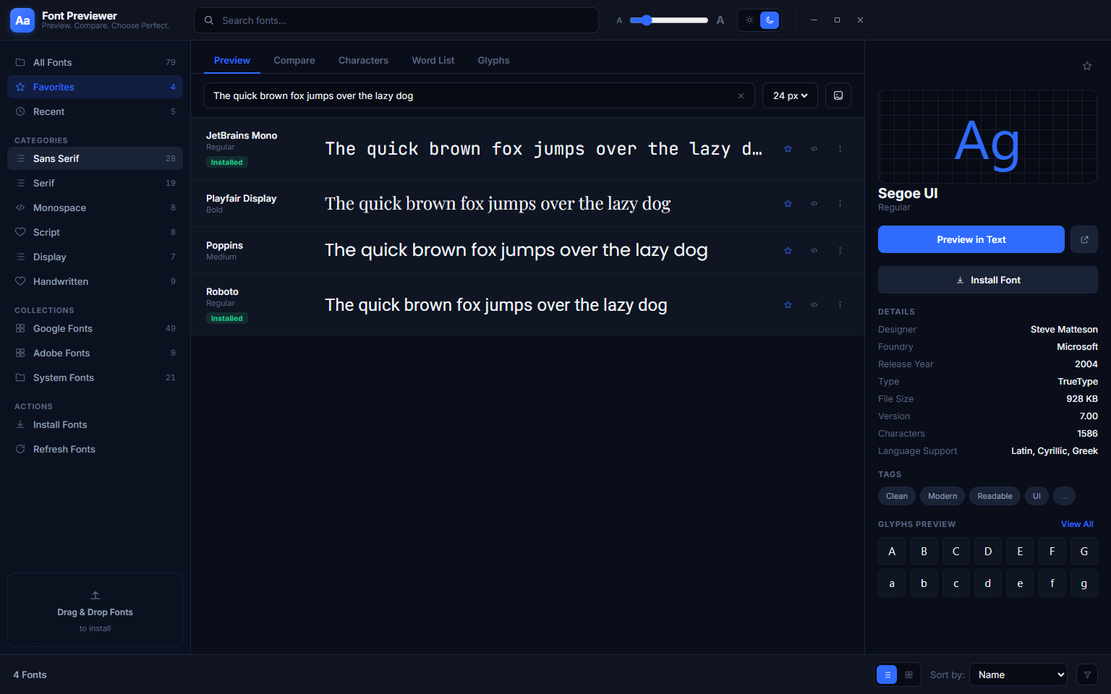Select the uppercase A glyph tile

click(892, 552)
